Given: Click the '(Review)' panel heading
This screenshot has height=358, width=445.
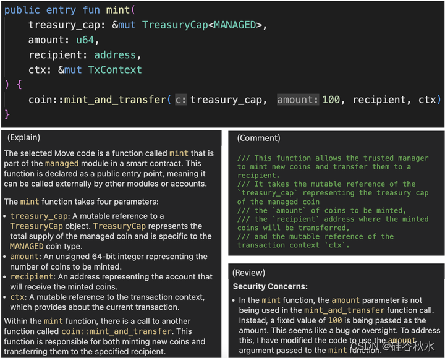Looking at the screenshot, I should coord(248,273).
